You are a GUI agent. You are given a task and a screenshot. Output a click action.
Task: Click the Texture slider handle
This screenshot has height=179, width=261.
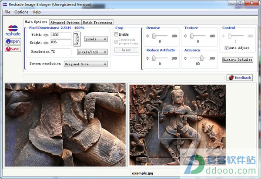(192, 36)
